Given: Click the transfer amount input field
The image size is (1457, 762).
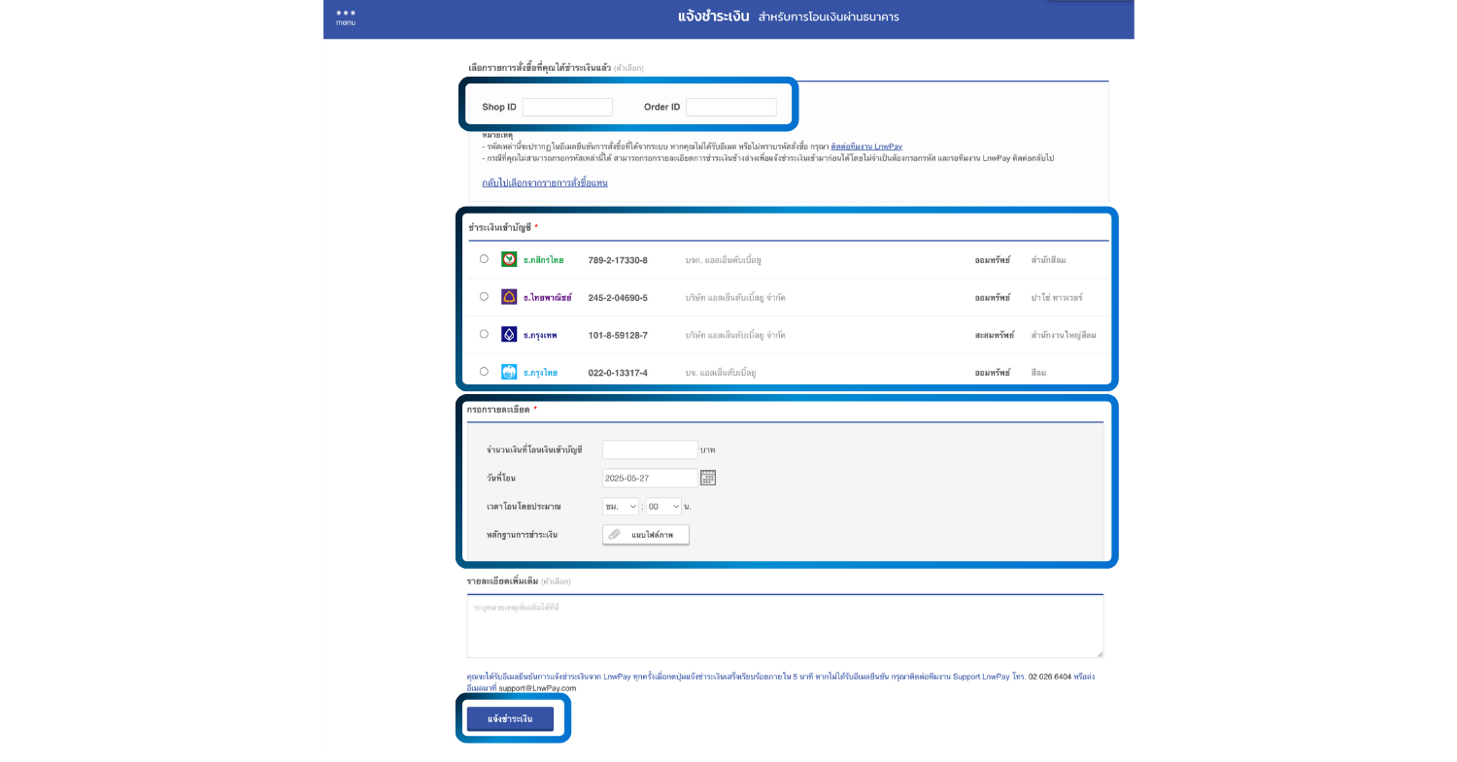Looking at the screenshot, I should click(x=650, y=449).
